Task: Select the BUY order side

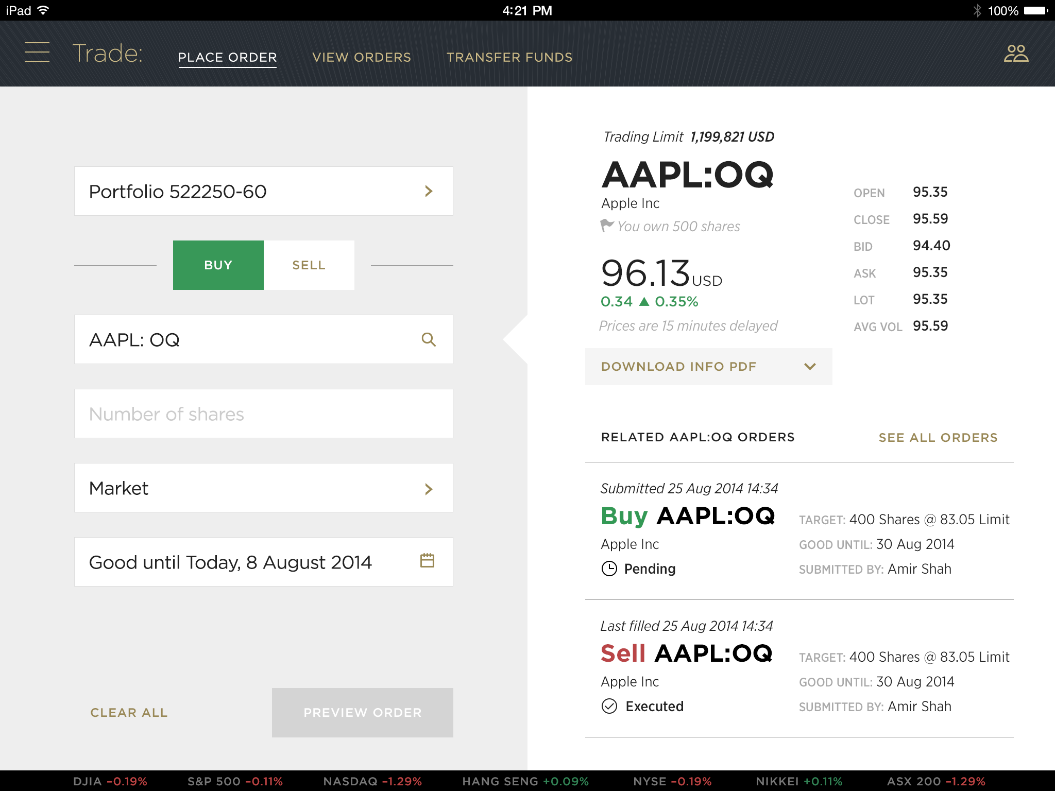Action: (218, 265)
